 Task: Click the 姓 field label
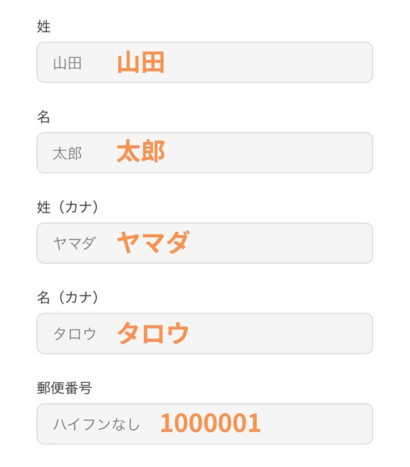click(44, 27)
